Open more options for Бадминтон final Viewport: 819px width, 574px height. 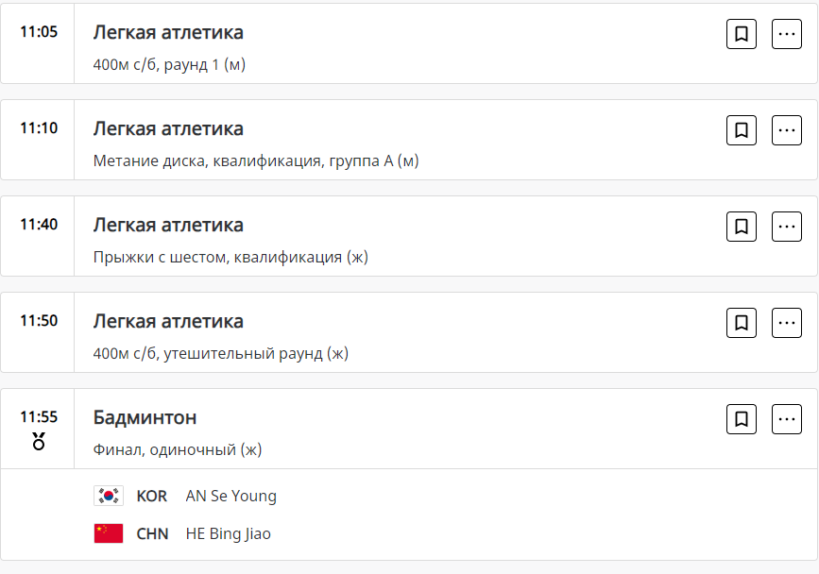(x=787, y=419)
